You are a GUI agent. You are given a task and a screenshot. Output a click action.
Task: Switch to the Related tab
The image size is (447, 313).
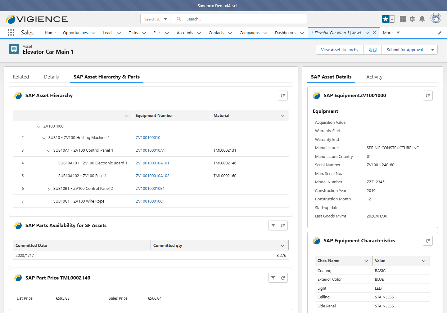coord(21,77)
